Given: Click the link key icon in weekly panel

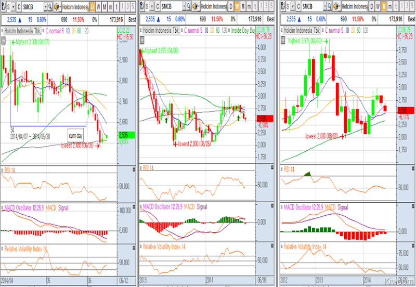Looking at the screenshot, I should [142, 6].
